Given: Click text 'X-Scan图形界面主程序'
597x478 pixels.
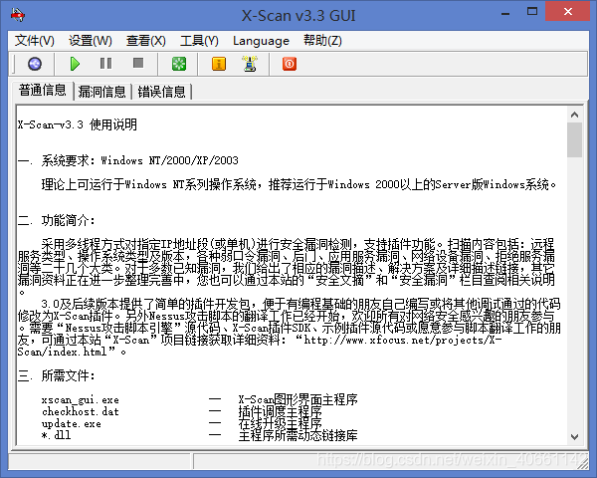Looking at the screenshot, I should [298, 399].
